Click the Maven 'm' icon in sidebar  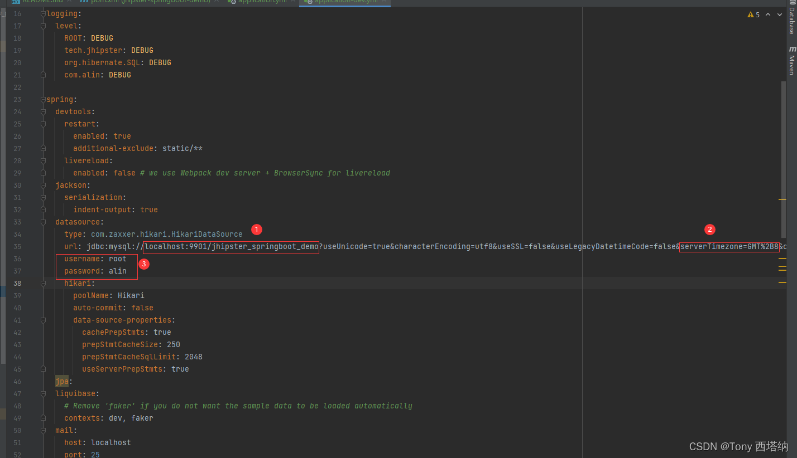(791, 50)
